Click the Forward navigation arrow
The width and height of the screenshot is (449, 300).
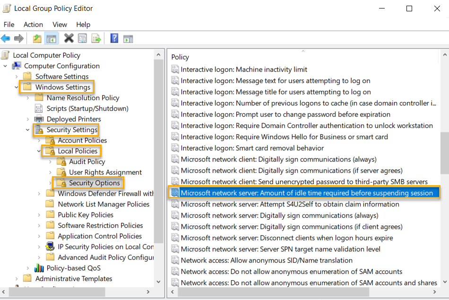tap(18, 38)
